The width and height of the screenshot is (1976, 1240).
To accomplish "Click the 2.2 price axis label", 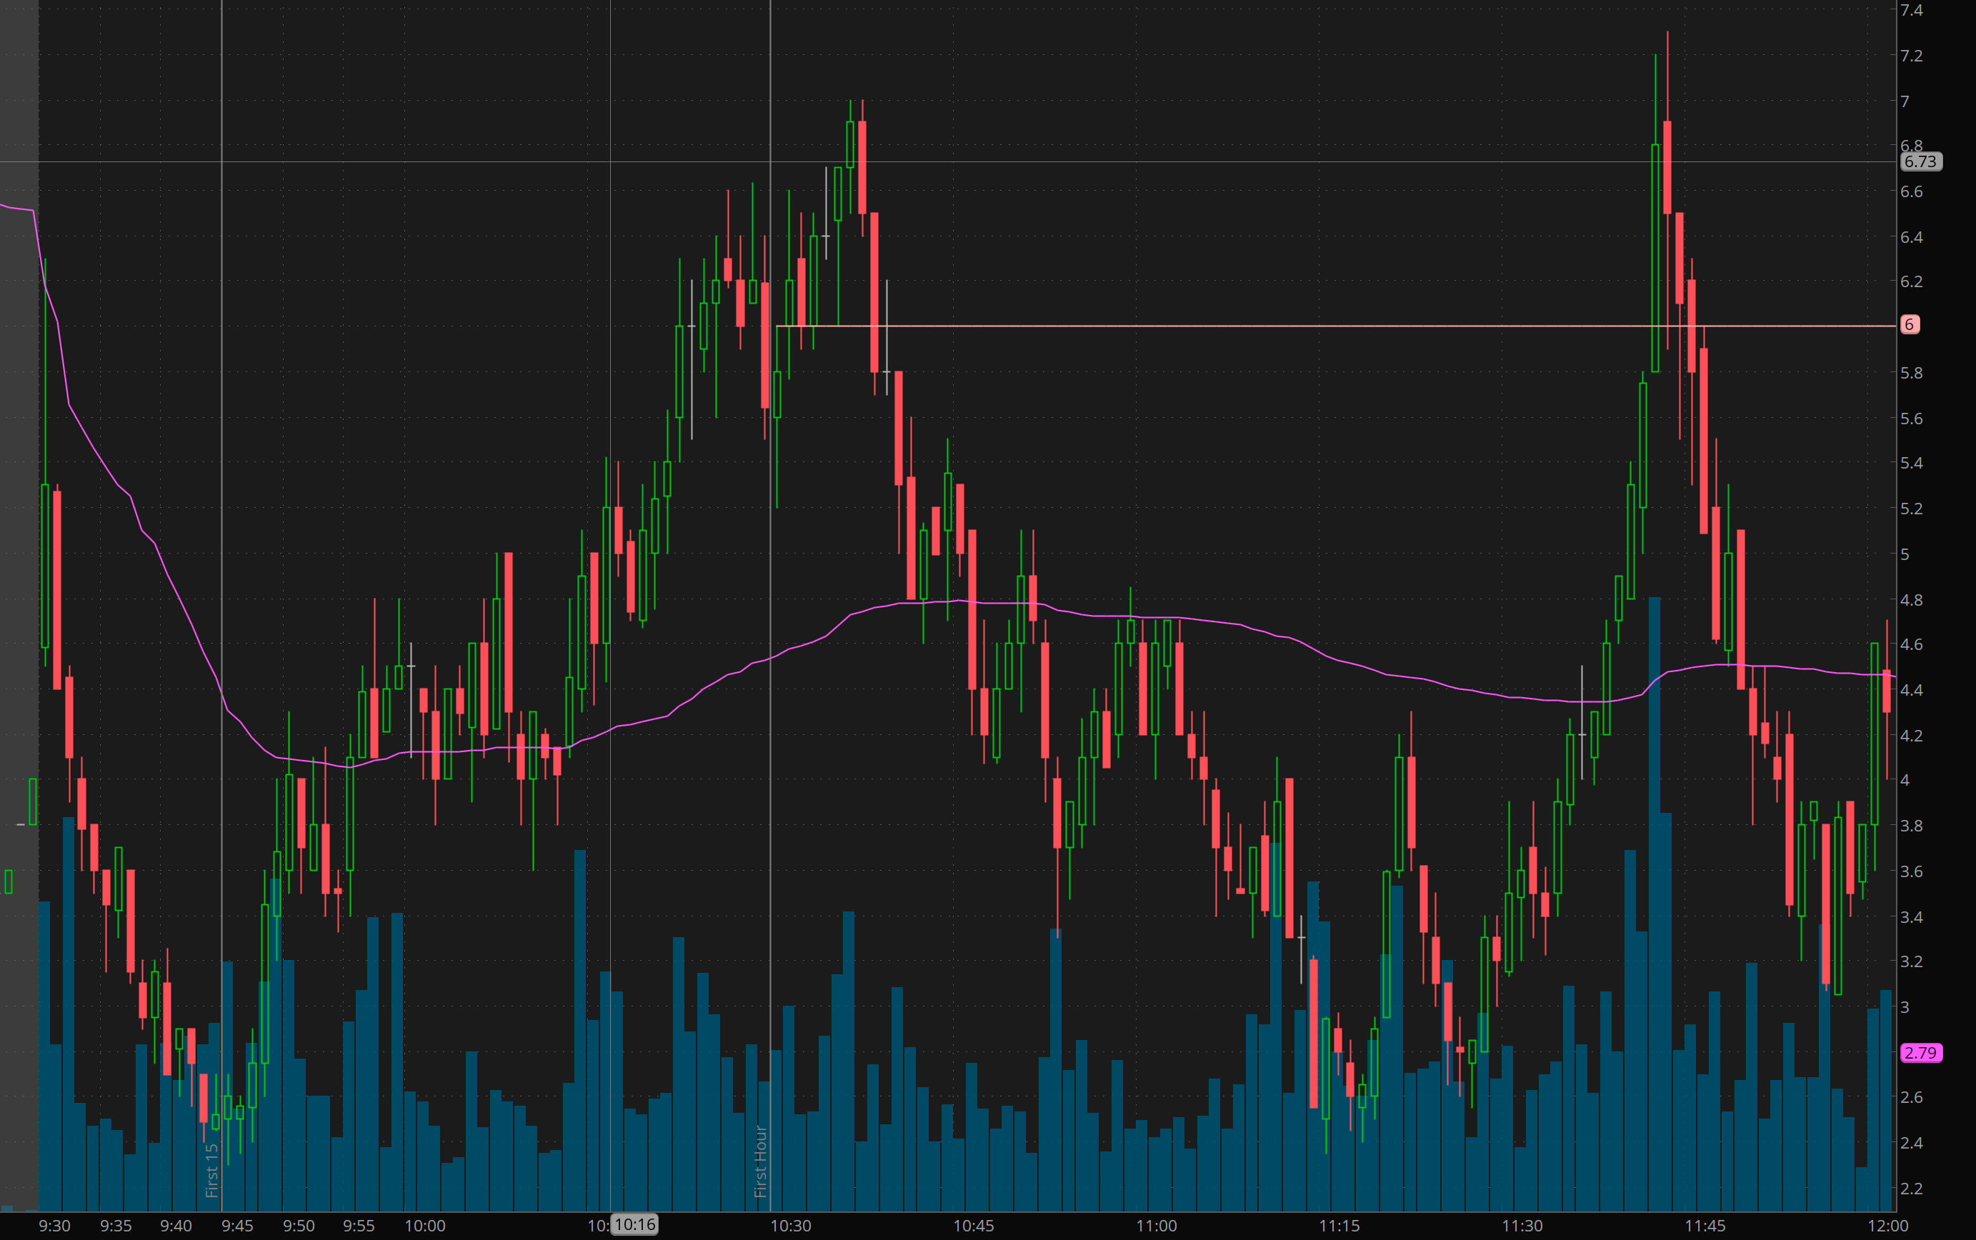I will (x=1911, y=1189).
